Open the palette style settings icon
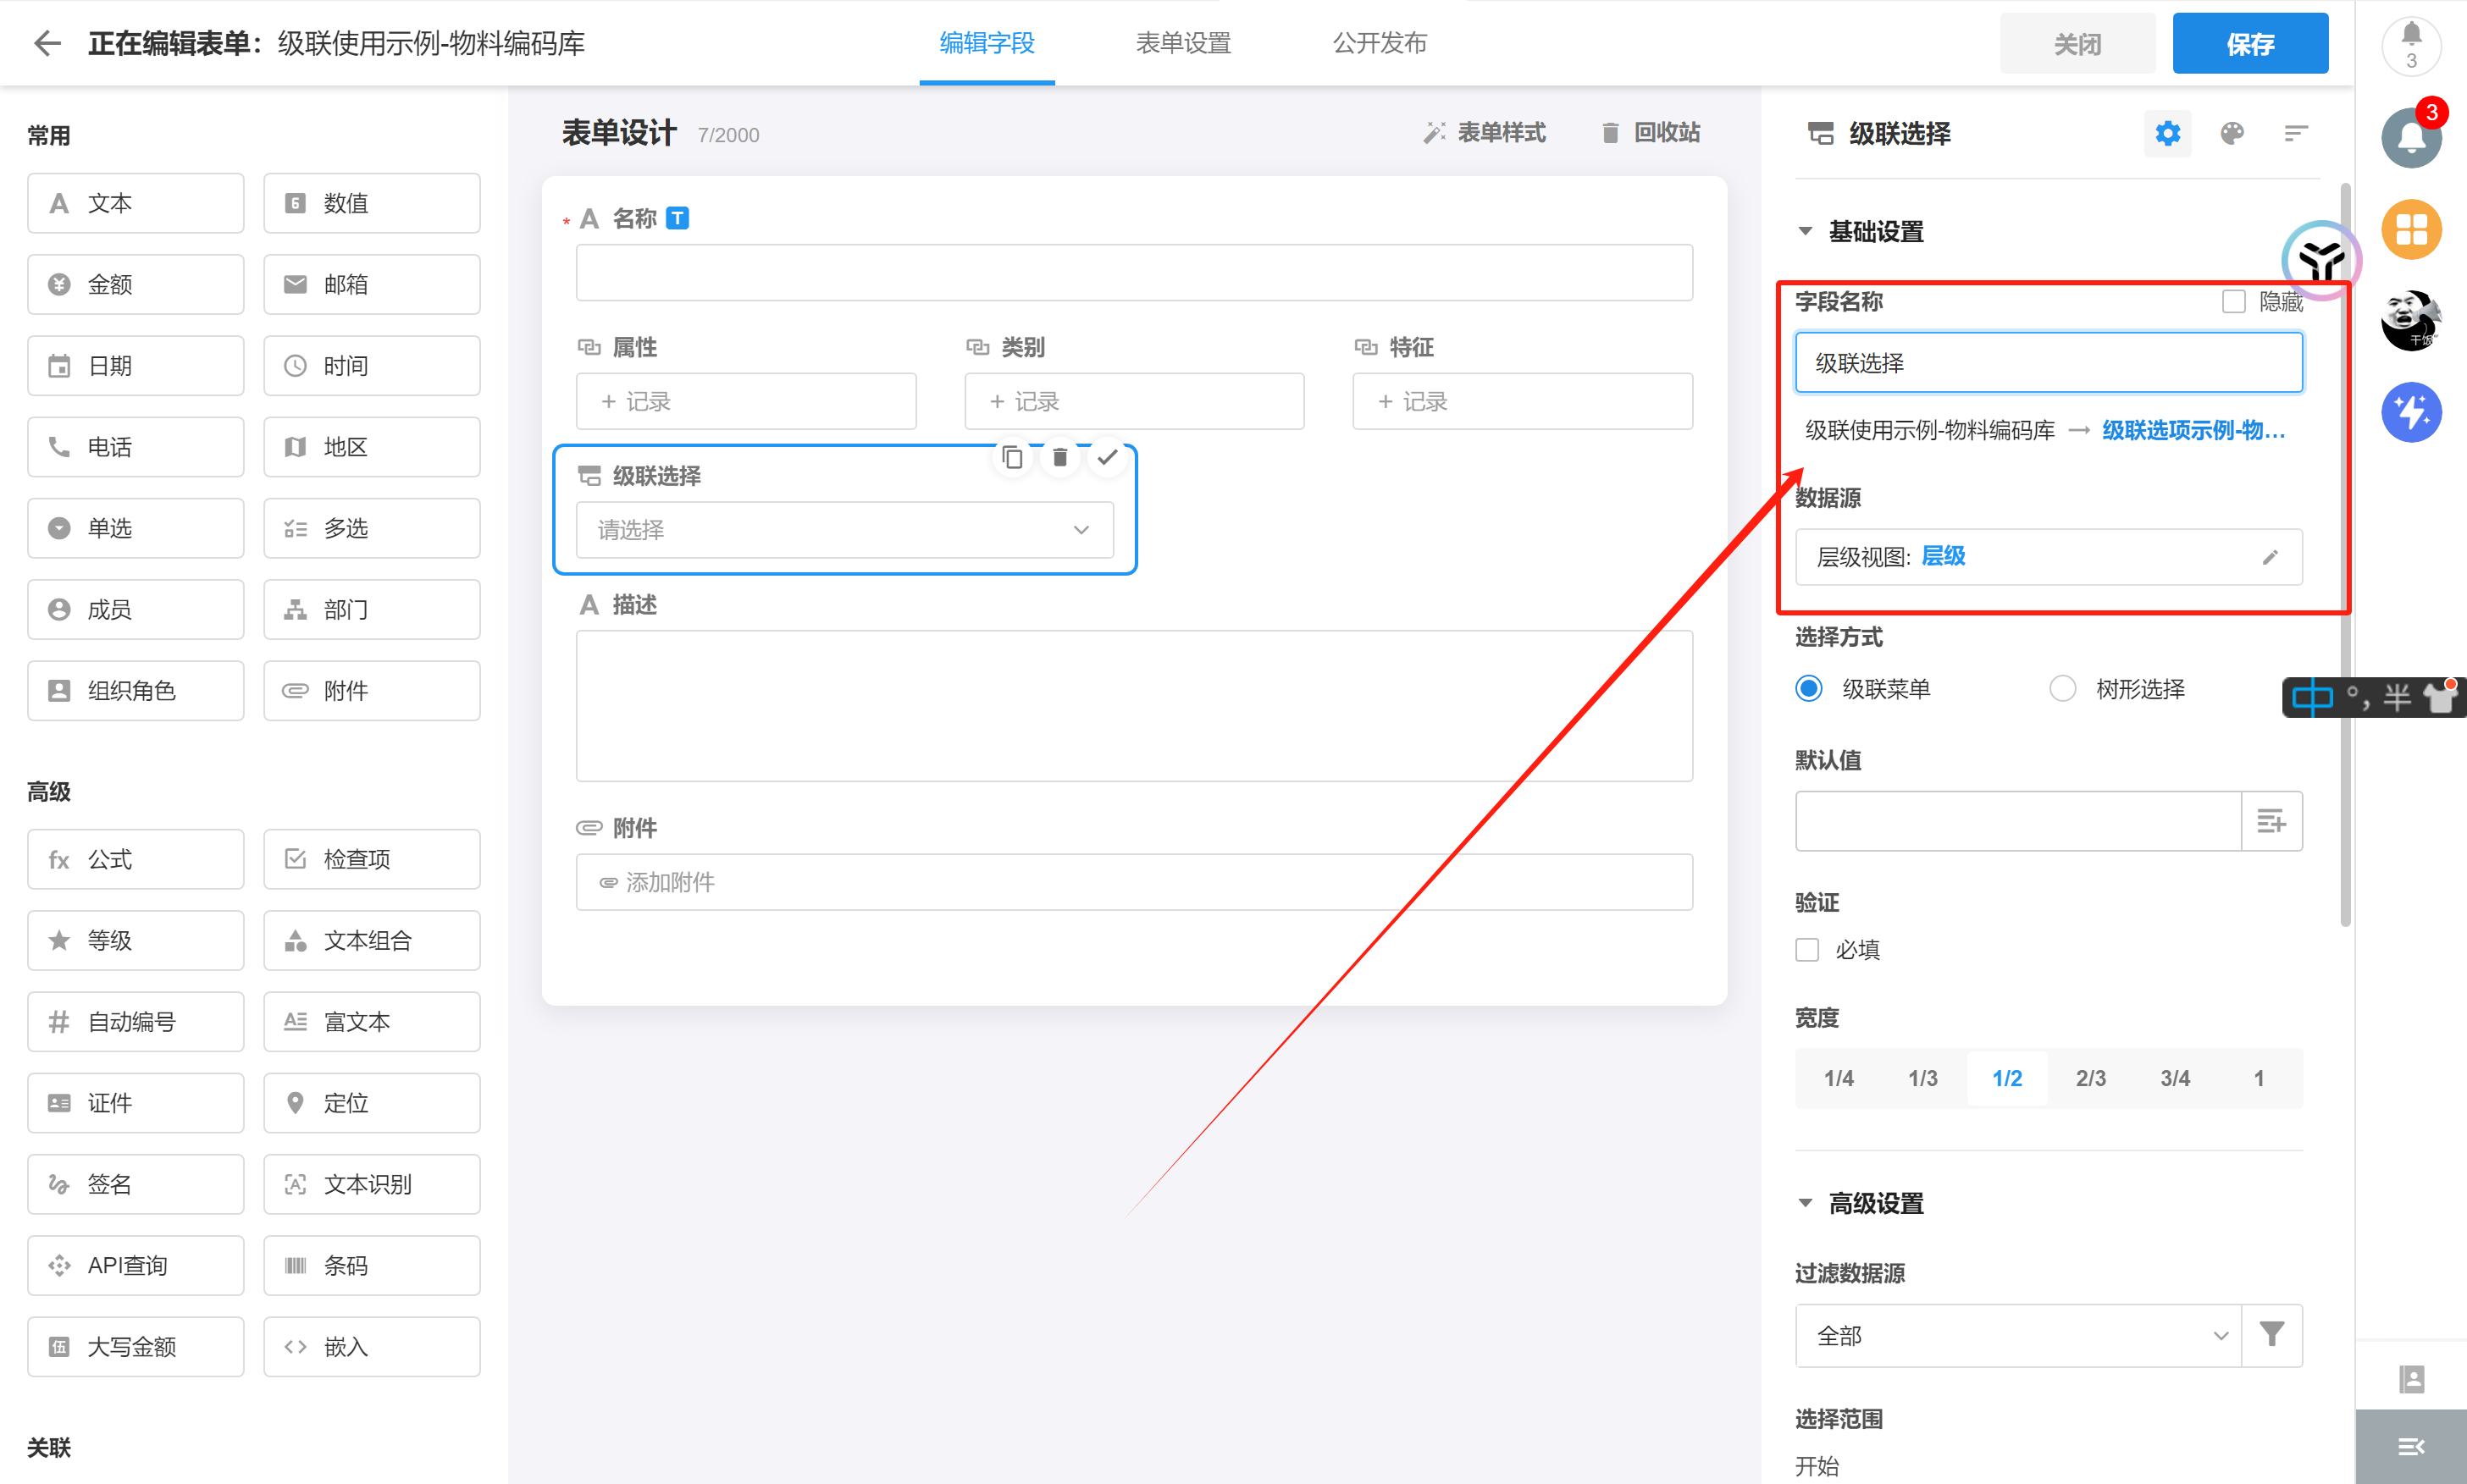 (x=2232, y=133)
